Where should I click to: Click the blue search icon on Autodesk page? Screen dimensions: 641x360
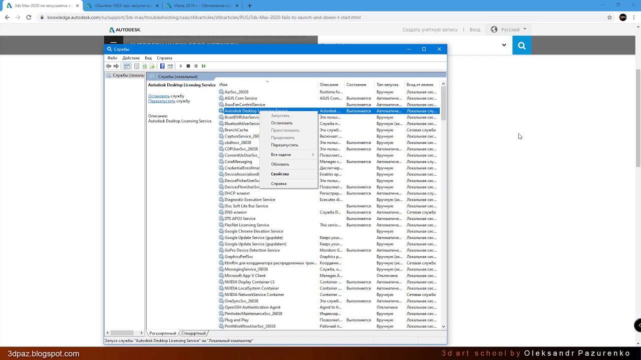pyautogui.click(x=522, y=46)
